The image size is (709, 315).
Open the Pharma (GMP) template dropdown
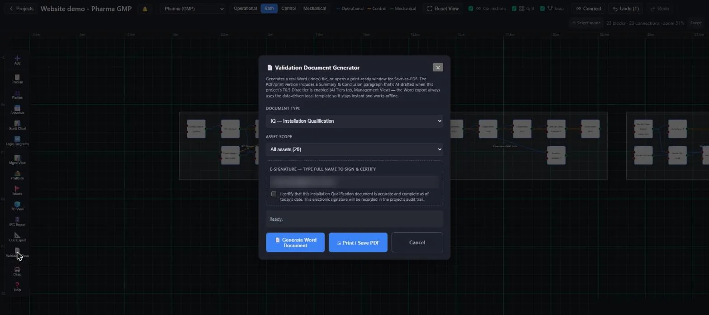click(193, 9)
